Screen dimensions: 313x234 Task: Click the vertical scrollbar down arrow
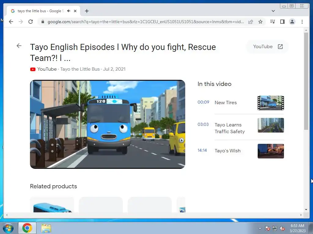point(306,210)
